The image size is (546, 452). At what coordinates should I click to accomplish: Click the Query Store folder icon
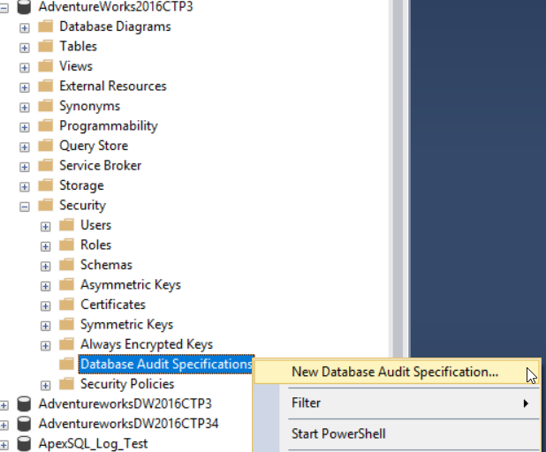(46, 146)
